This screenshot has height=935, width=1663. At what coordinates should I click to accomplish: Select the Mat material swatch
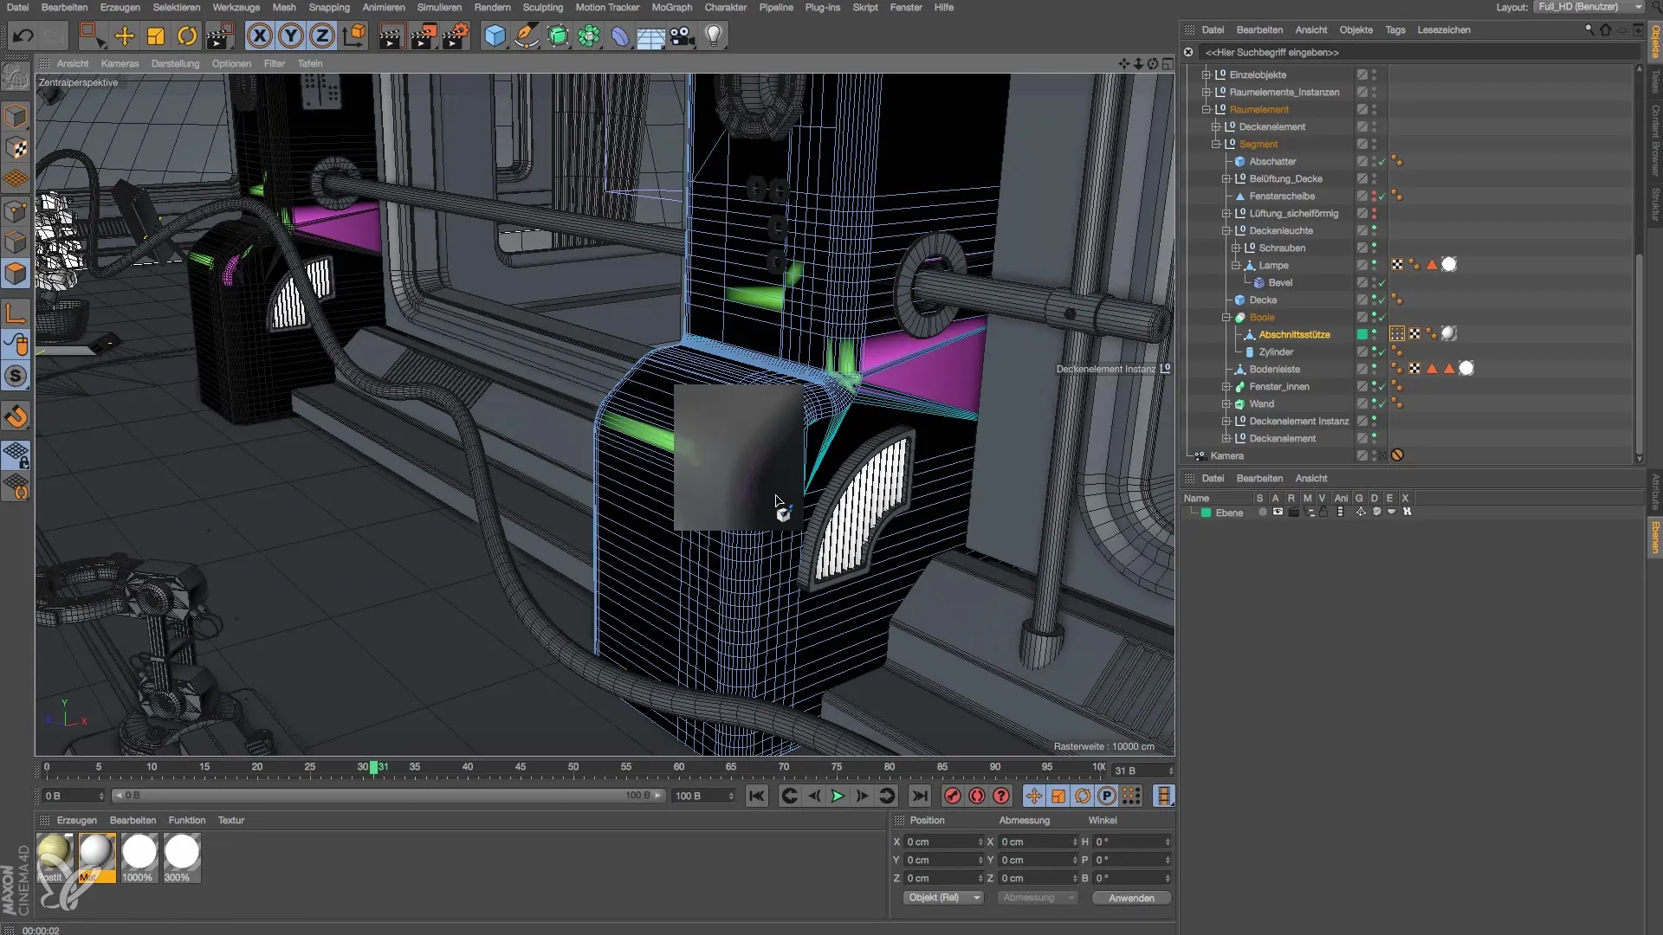click(x=96, y=857)
